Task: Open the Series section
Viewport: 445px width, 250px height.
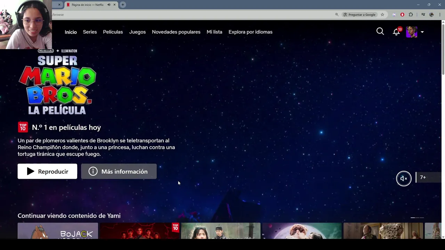Action: tap(90, 32)
